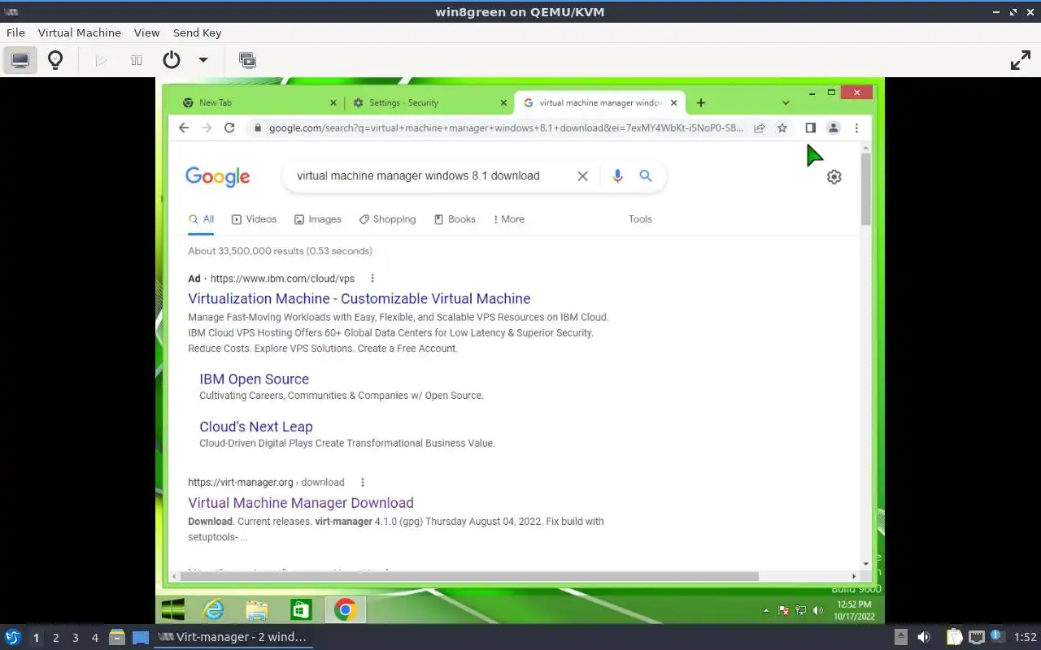Open Virtualization Machine - Customizable Virtual Machine link
This screenshot has height=650, width=1041.
click(x=359, y=299)
